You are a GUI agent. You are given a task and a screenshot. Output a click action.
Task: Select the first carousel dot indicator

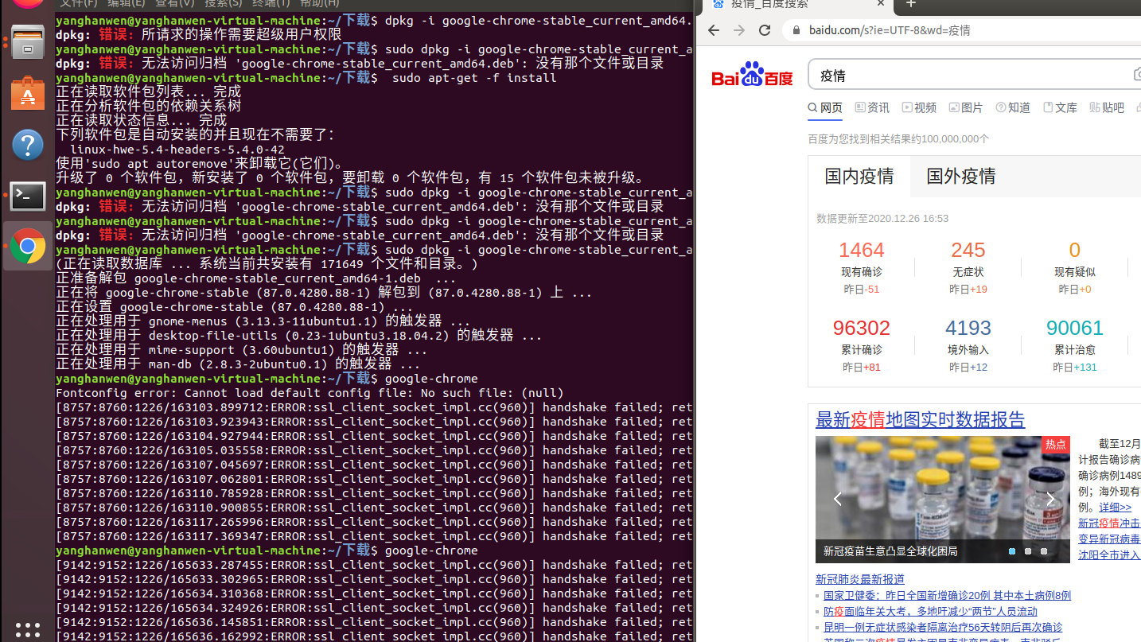click(x=1012, y=551)
